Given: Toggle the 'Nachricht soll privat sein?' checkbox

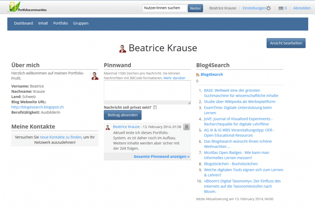Looking at the screenshot, I should pos(155,107).
